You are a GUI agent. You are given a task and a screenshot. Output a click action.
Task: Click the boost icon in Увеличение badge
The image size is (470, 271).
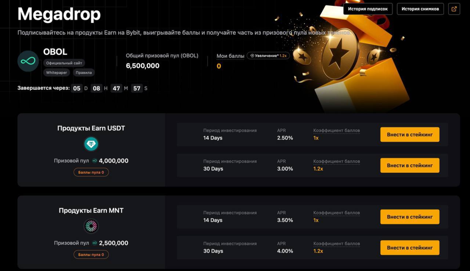252,56
